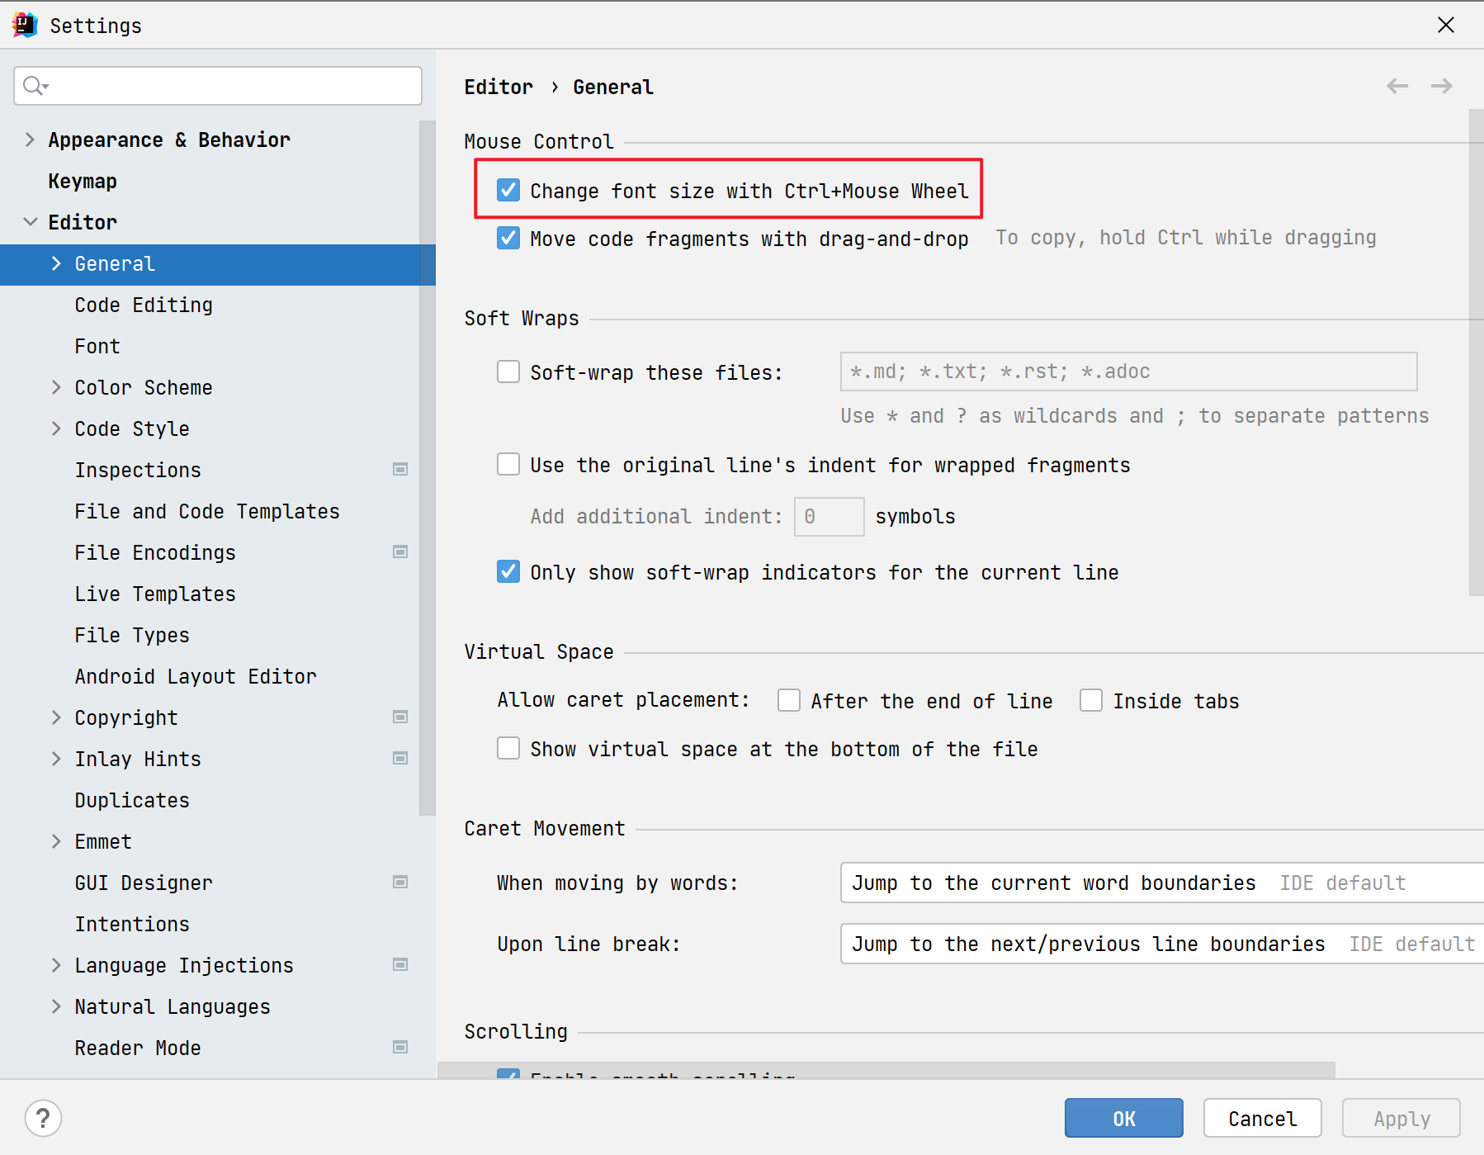This screenshot has height=1155, width=1484.
Task: Open Upon line break dropdown
Action: (x=1162, y=944)
